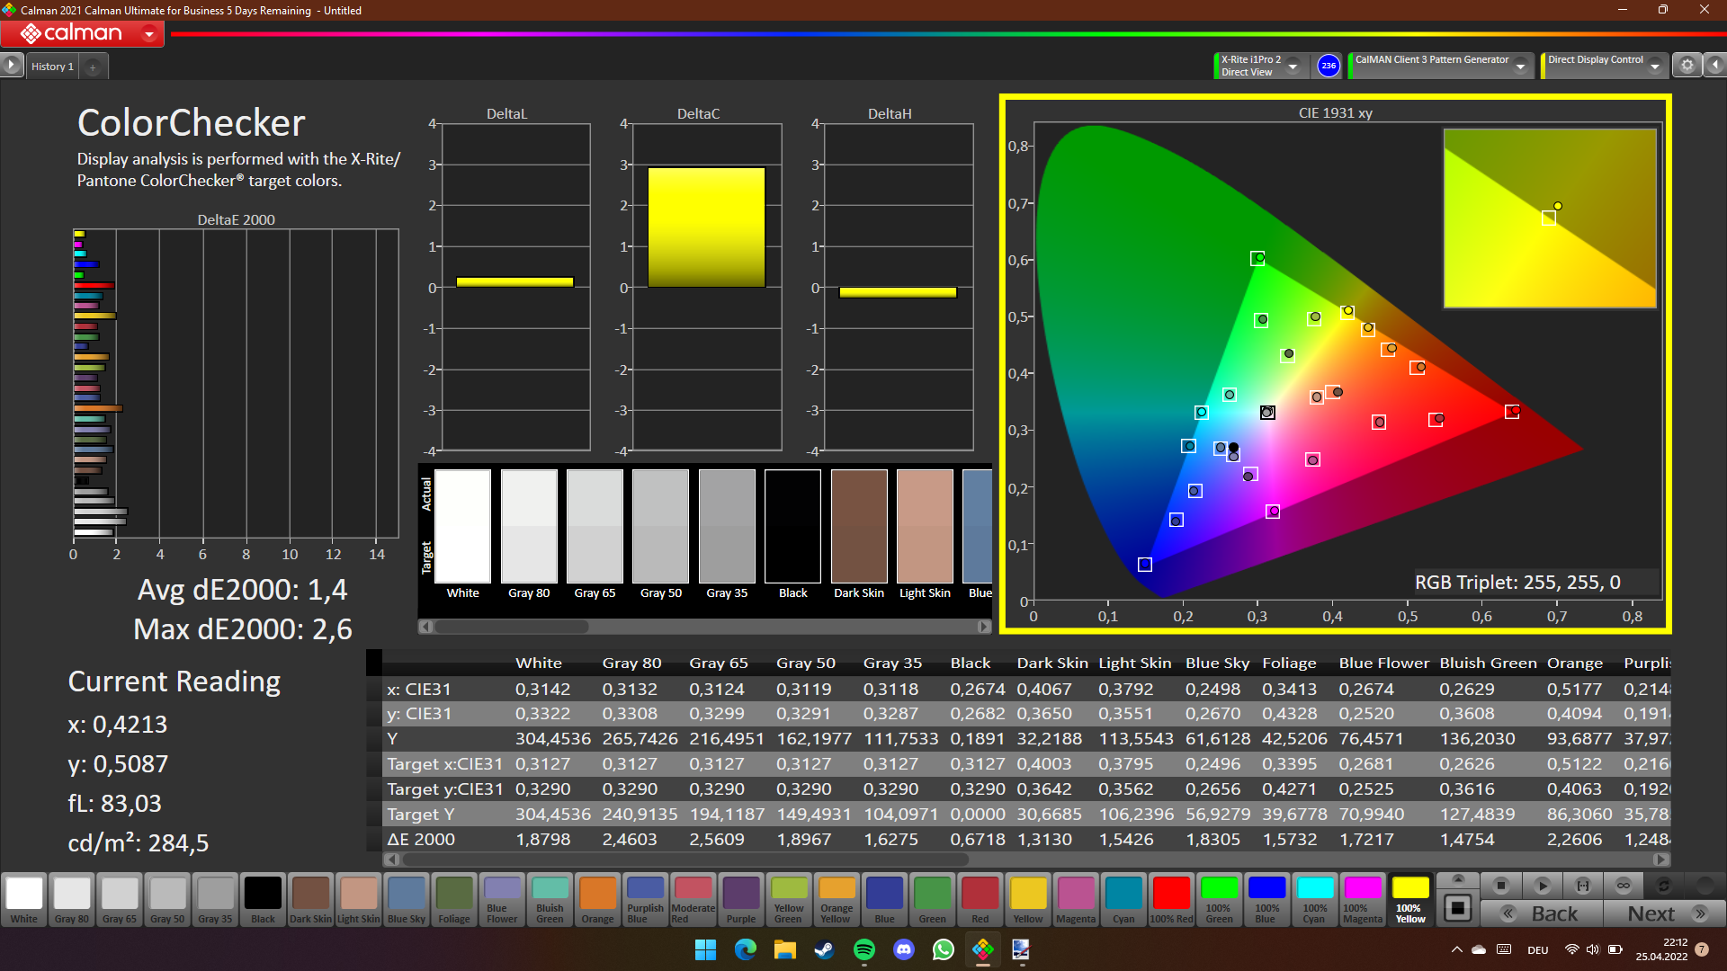
Task: Click the data table horizontal scrollbar
Action: click(684, 859)
